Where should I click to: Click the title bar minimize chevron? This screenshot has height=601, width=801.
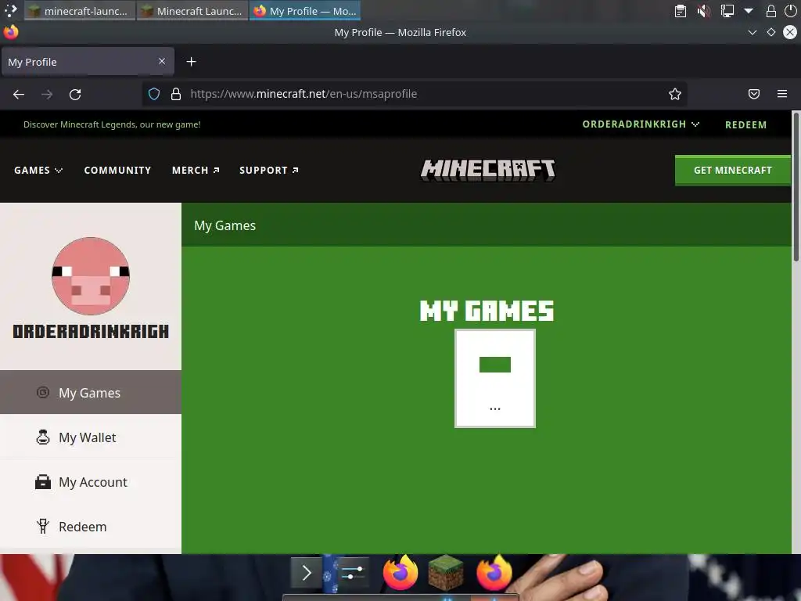point(752,32)
